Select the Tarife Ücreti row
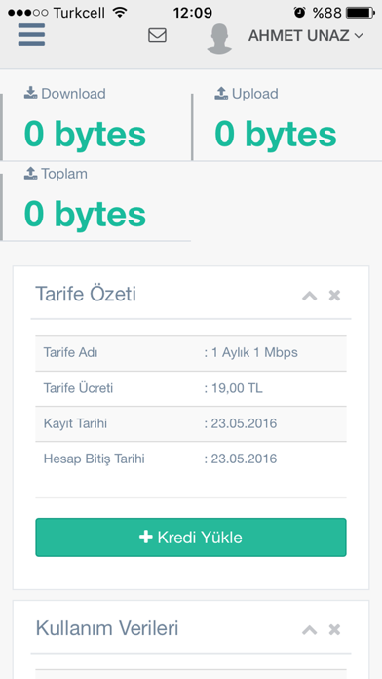Viewport: 382px width, 679px height. point(191,388)
